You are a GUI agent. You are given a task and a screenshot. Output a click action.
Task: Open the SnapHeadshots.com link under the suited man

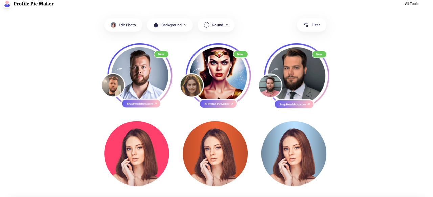tap(294, 104)
